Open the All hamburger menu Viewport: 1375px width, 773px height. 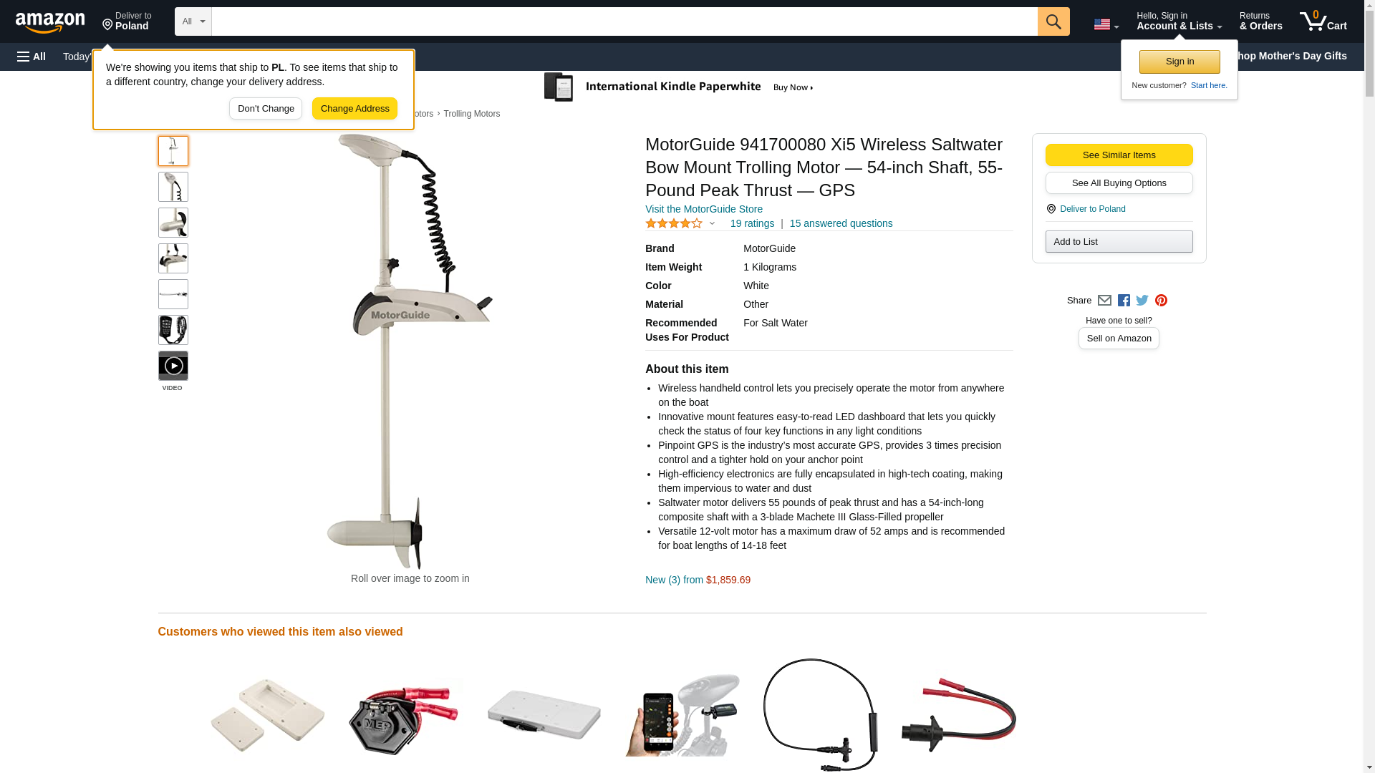[x=32, y=57]
